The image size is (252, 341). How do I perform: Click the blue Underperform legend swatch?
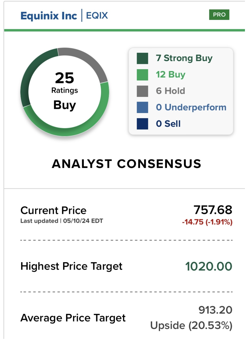pyautogui.click(x=142, y=107)
